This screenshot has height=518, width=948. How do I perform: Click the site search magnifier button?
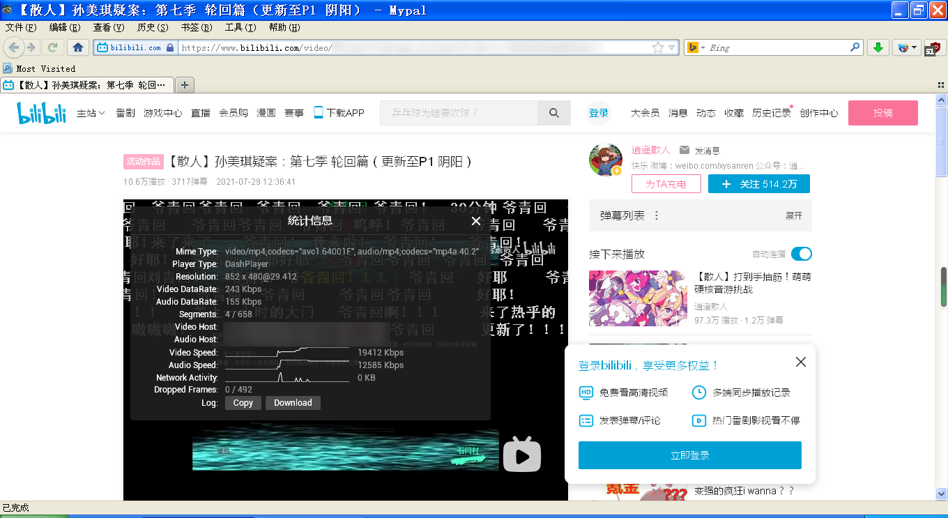[554, 113]
